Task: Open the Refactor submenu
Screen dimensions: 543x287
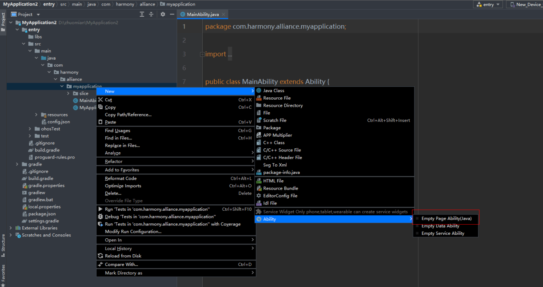Action: (x=176, y=161)
